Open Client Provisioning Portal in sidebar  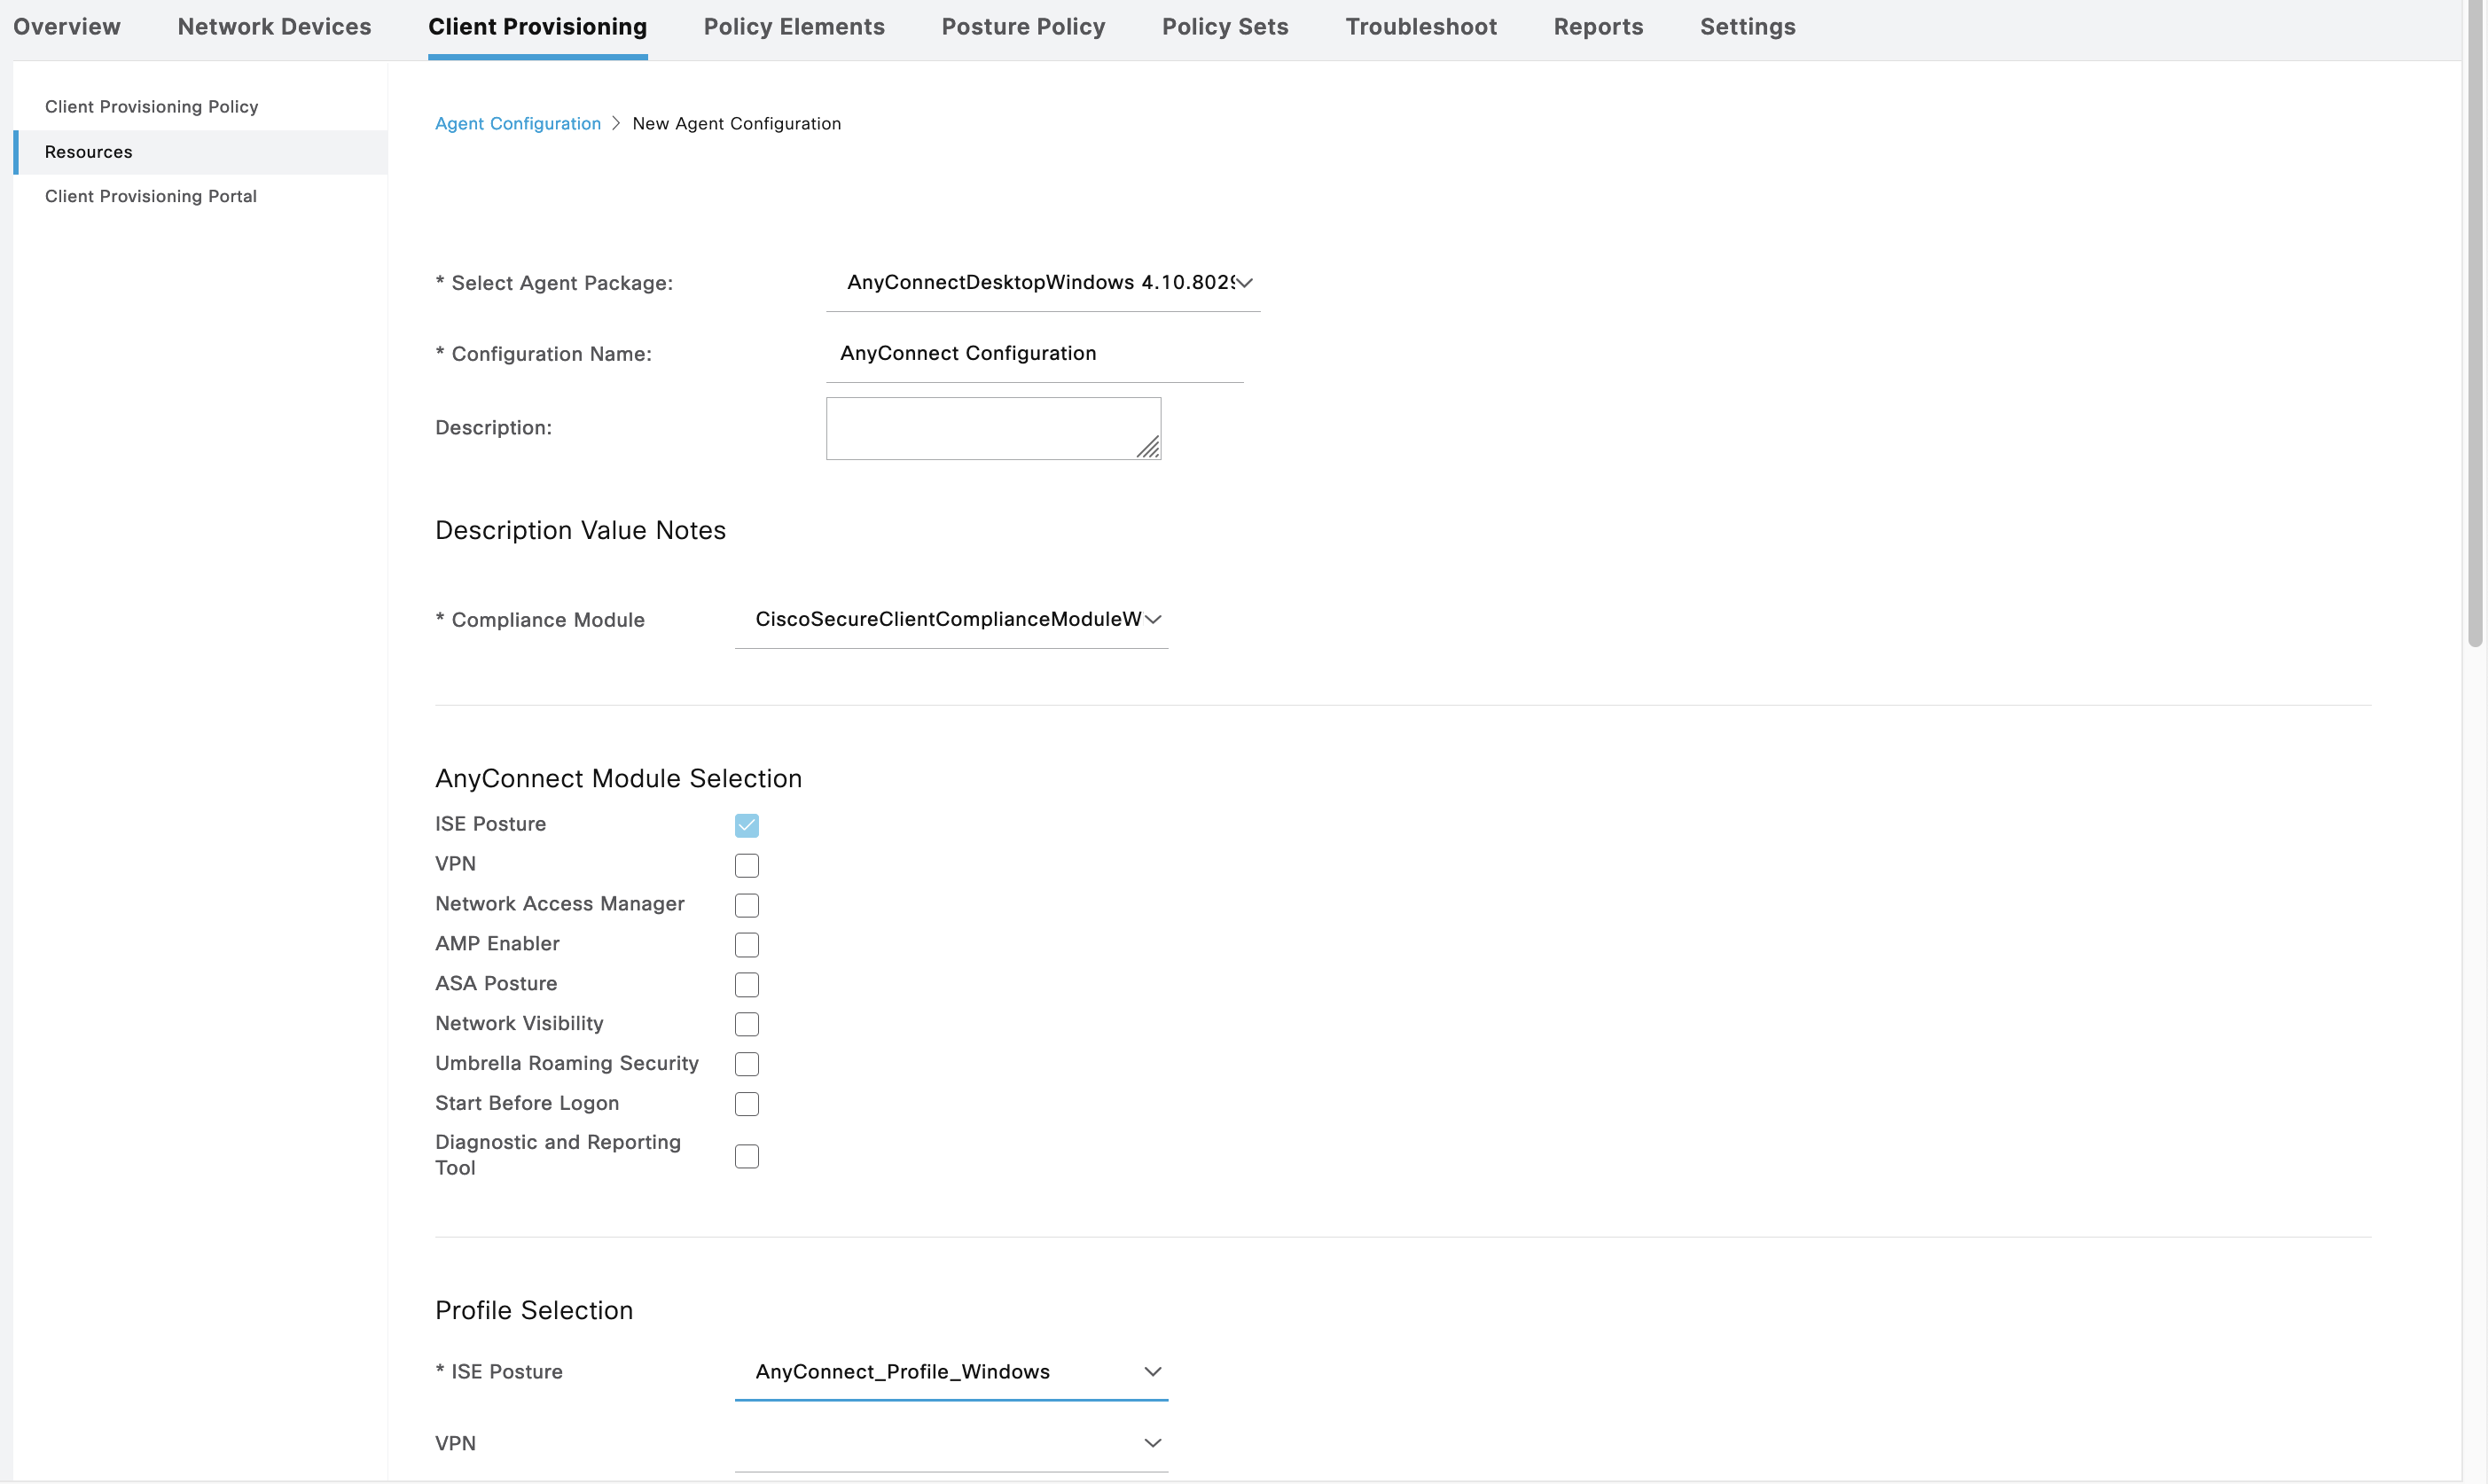151,197
